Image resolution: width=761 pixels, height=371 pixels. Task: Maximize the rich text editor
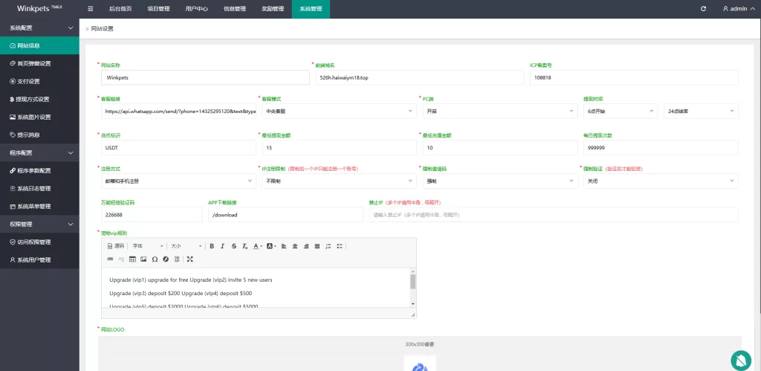tap(190, 259)
